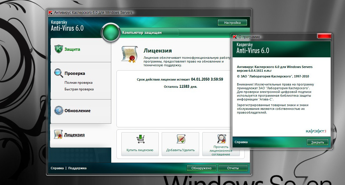Click the certificate icon beside Лицензия tab
345x185 pixels.
[x=59, y=135]
